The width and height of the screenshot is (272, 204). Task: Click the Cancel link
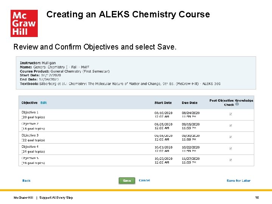[144, 181]
